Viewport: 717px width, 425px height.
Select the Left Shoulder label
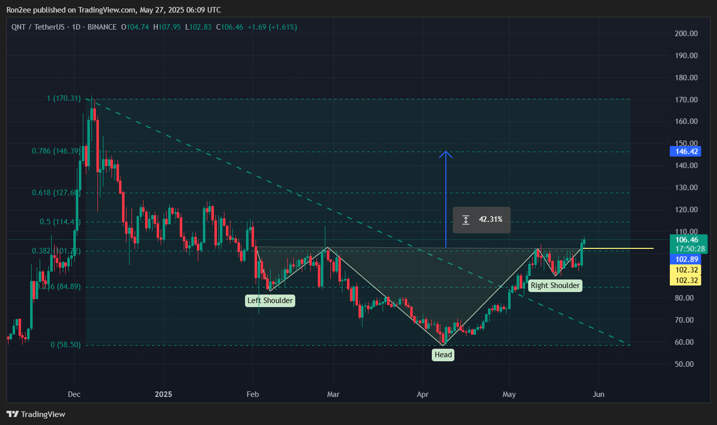(270, 300)
